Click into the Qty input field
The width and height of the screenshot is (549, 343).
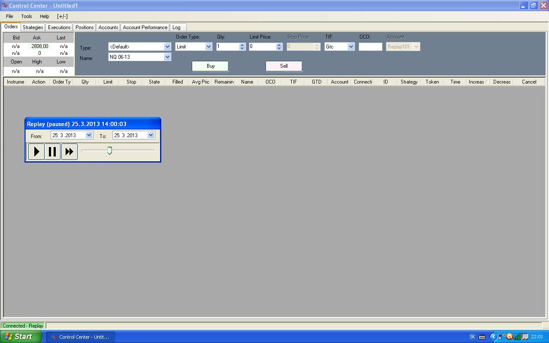(227, 47)
